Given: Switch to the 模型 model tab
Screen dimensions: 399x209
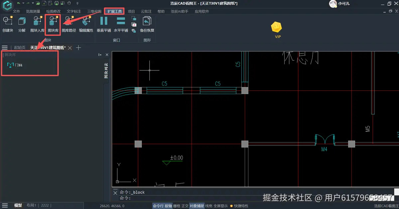Looking at the screenshot, I should (18, 206).
